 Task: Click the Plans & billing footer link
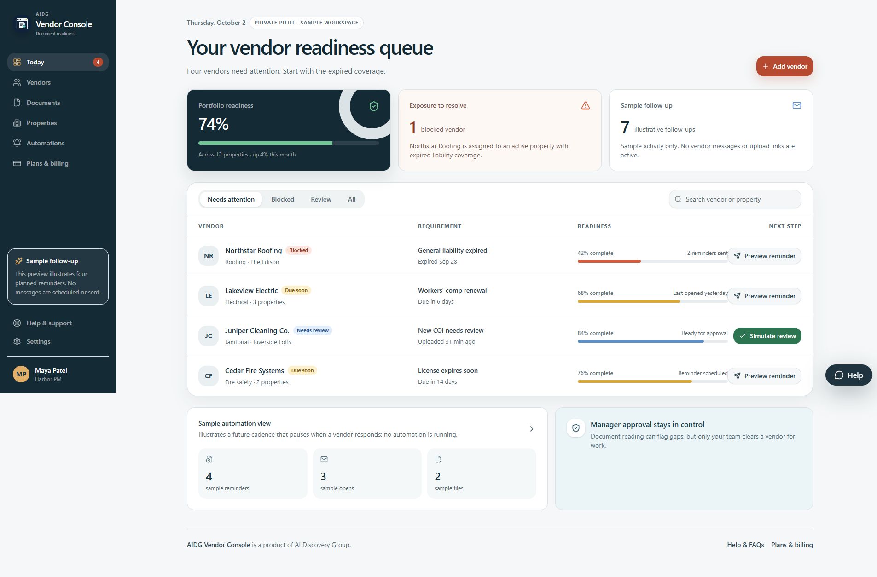[x=792, y=545]
